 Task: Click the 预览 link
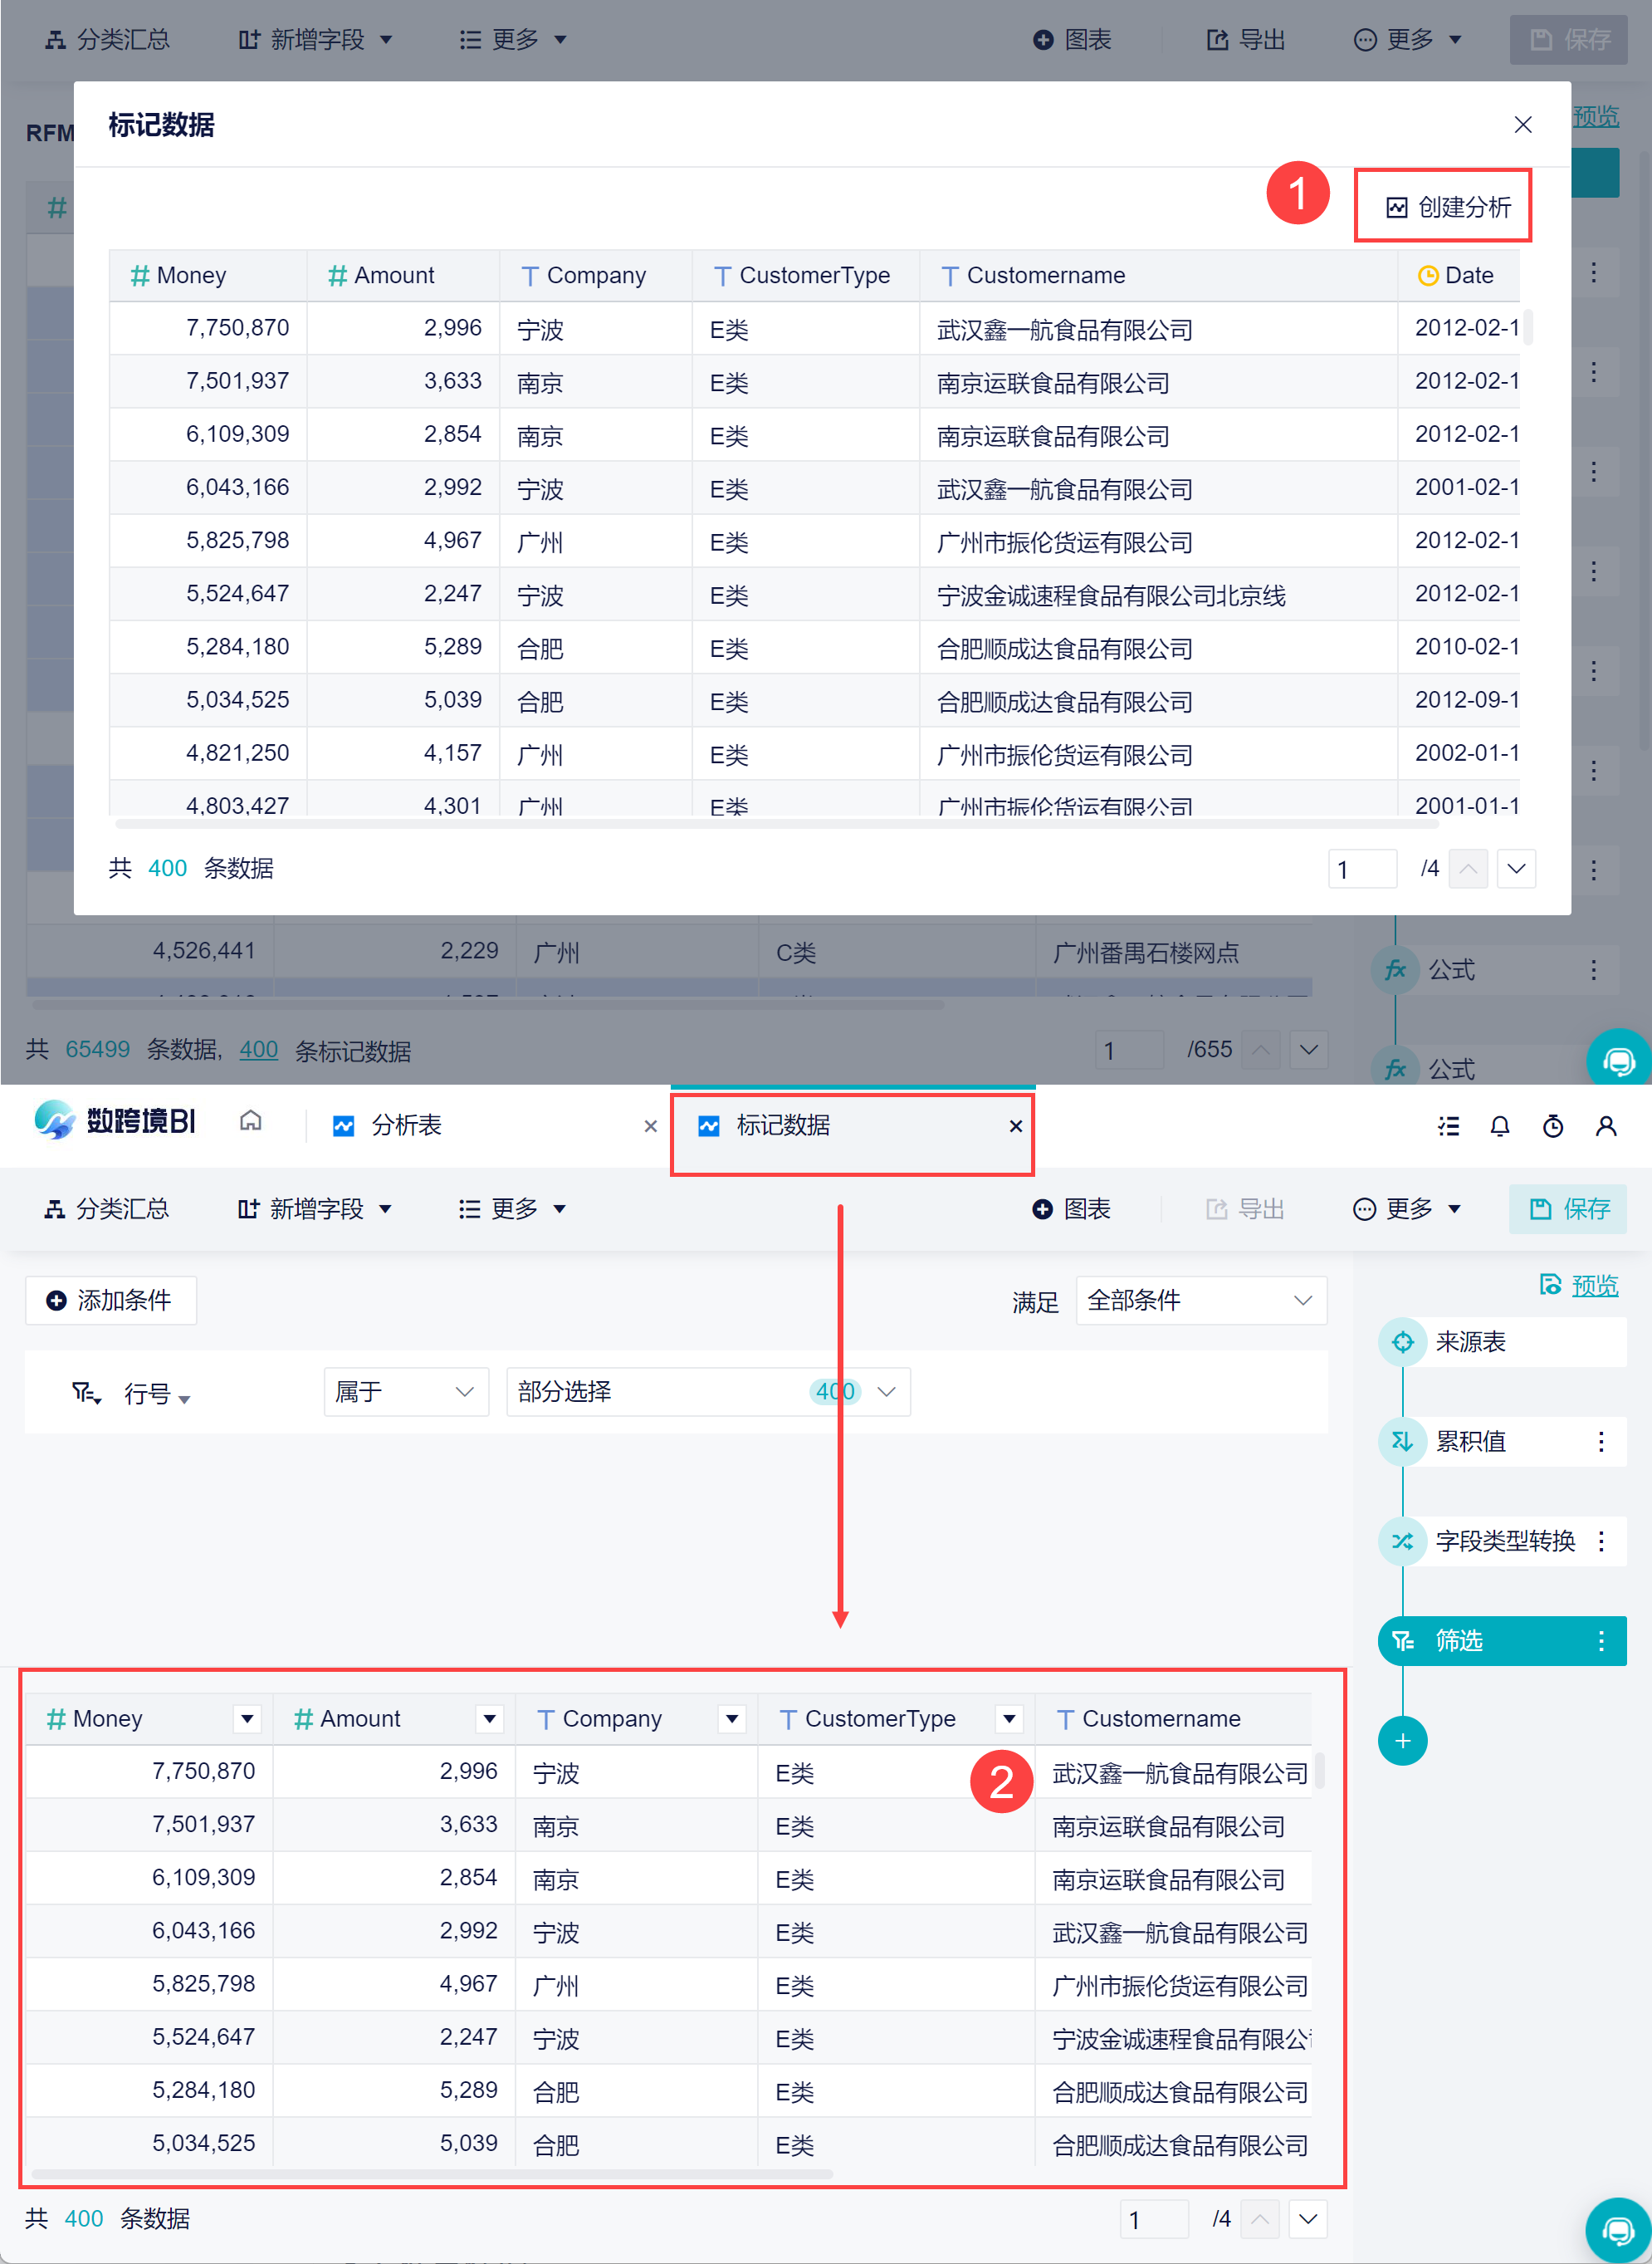[1593, 1285]
